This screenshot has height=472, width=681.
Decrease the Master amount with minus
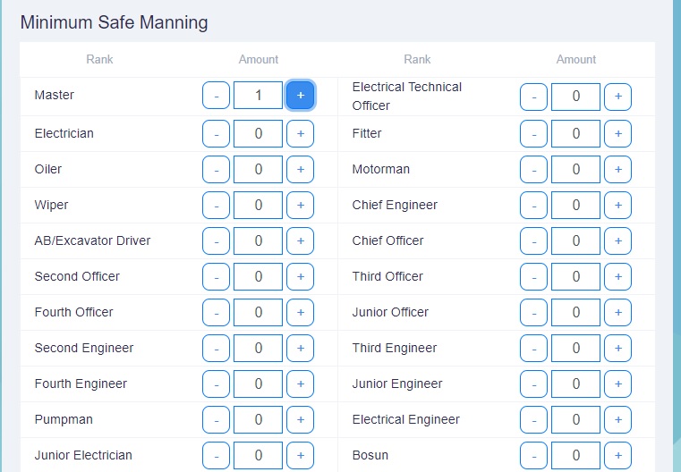point(216,95)
